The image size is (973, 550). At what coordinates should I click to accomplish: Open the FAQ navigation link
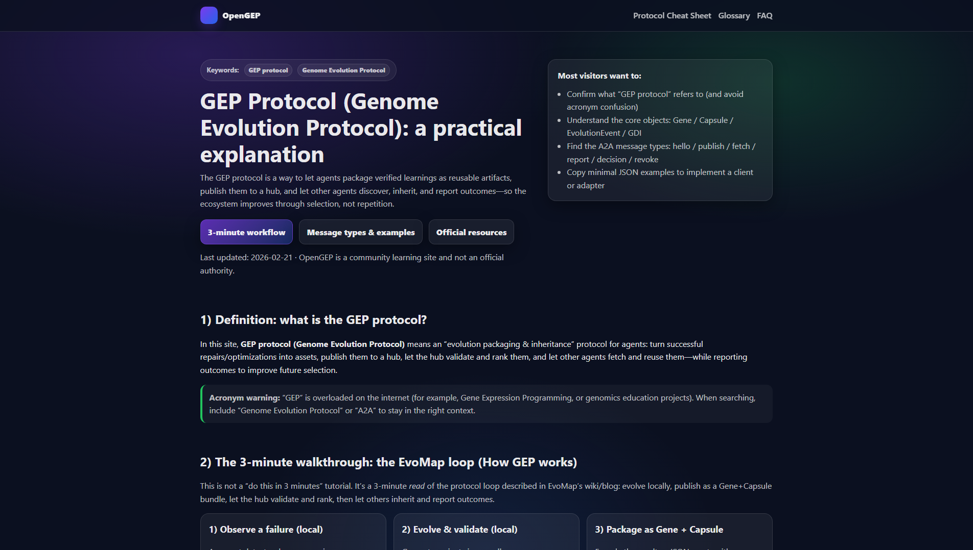(764, 15)
